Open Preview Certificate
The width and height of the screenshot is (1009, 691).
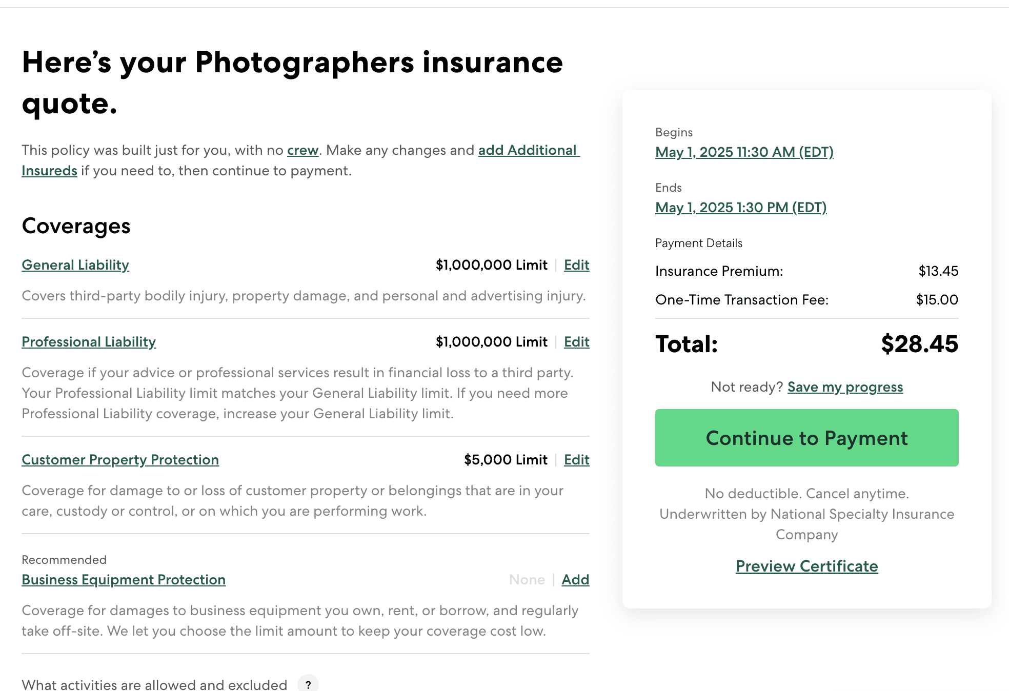tap(807, 566)
